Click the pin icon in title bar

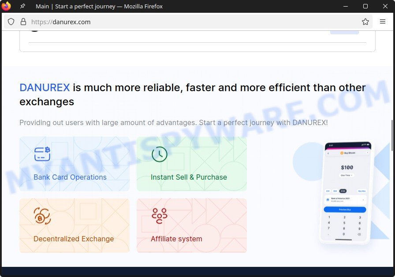point(22,6)
